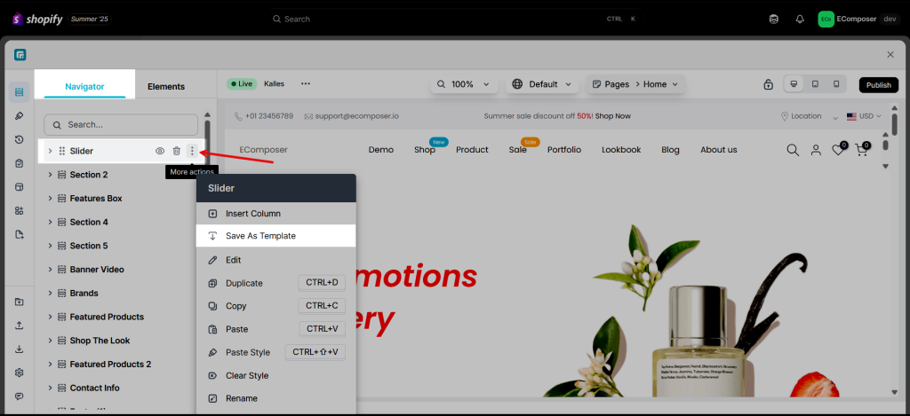Switch to mobile device preview
This screenshot has width=910, height=416.
click(x=835, y=84)
